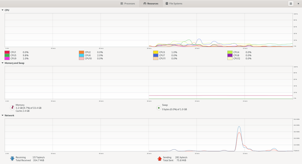Pick a new color for CPU2
The height and width of the screenshot is (164, 302).
coord(81,52)
